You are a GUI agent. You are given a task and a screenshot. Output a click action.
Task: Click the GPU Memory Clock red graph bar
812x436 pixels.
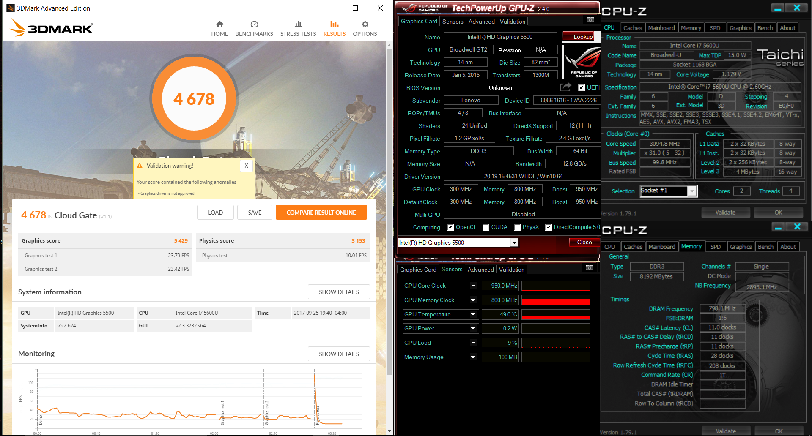(x=555, y=302)
